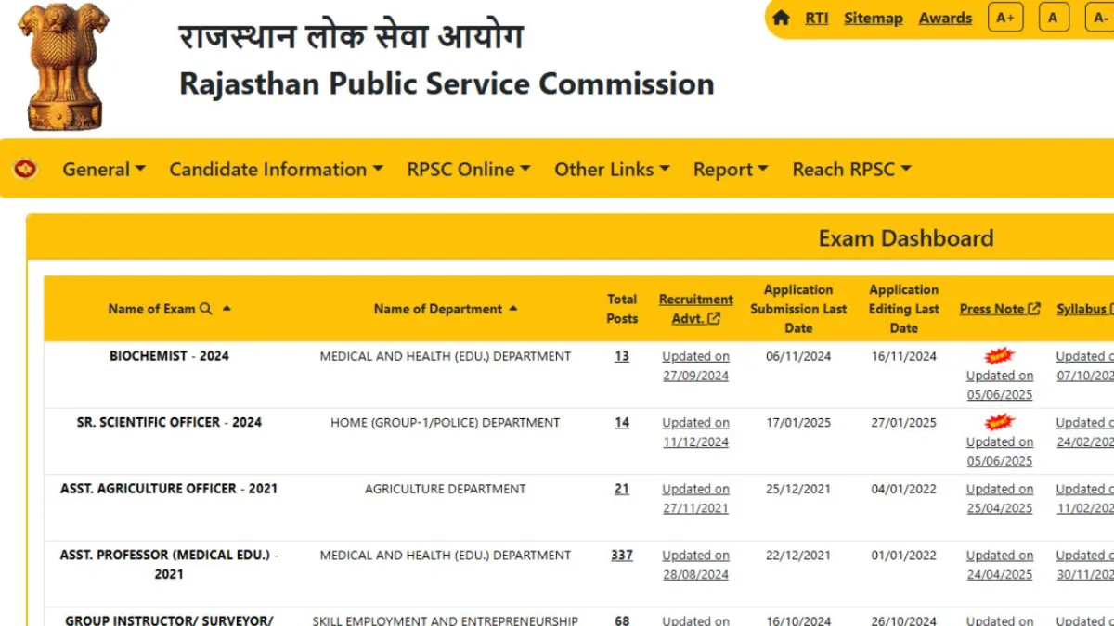Click Updated on 11/12/2024 advertisement link
Viewport: 1114px width, 626px height.
695,432
